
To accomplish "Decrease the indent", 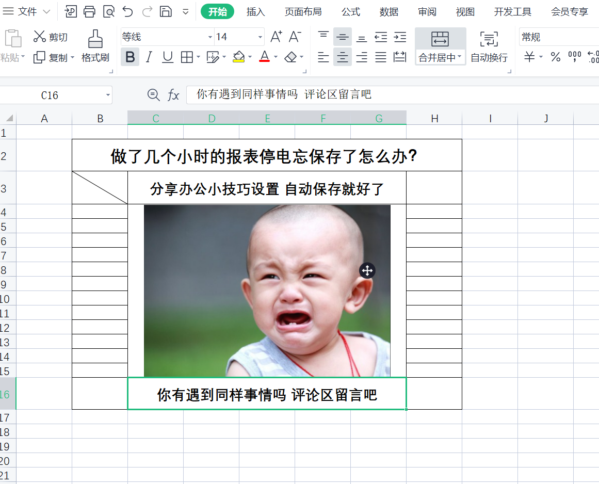I will coord(380,37).
